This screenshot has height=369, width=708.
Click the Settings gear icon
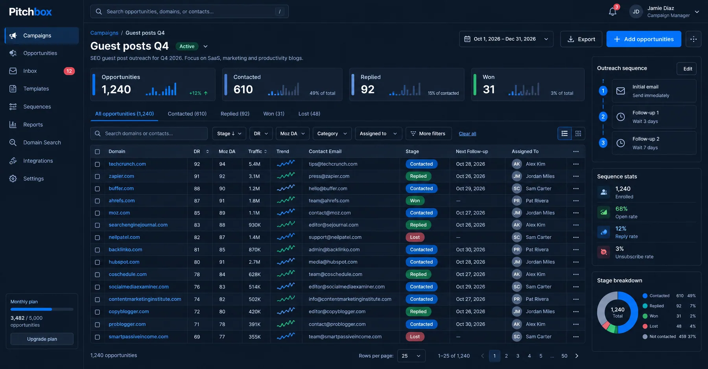coord(13,179)
